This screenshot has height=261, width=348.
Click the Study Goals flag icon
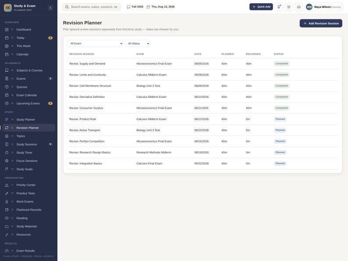click(x=7, y=169)
